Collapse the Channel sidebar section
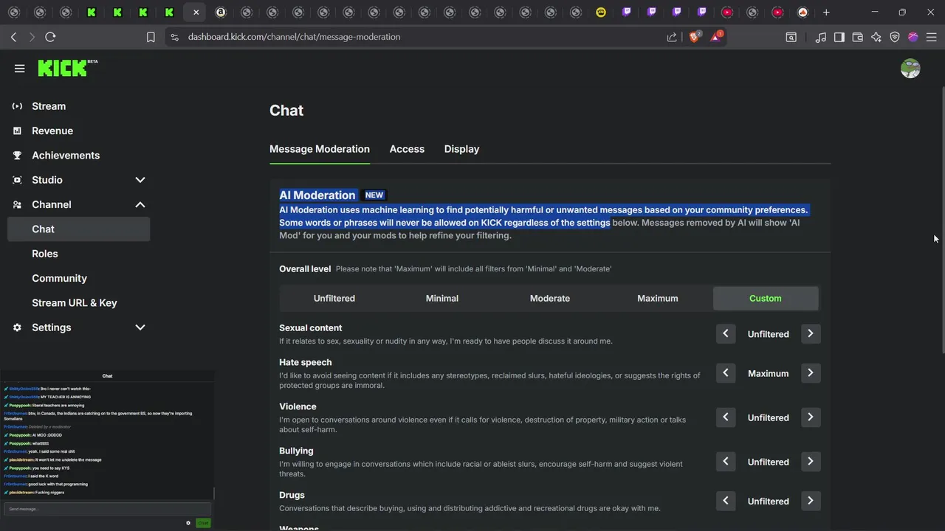This screenshot has height=531, width=945. pos(140,204)
